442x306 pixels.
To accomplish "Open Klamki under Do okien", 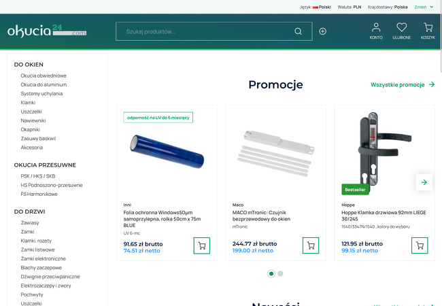I will tap(28, 103).
